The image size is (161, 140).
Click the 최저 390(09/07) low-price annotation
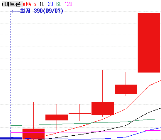pyautogui.click(x=41, y=11)
